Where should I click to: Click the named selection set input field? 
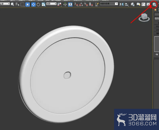coord(107,4)
